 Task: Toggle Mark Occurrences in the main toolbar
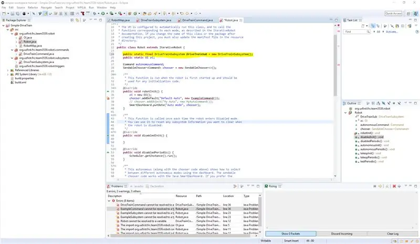point(46,14)
